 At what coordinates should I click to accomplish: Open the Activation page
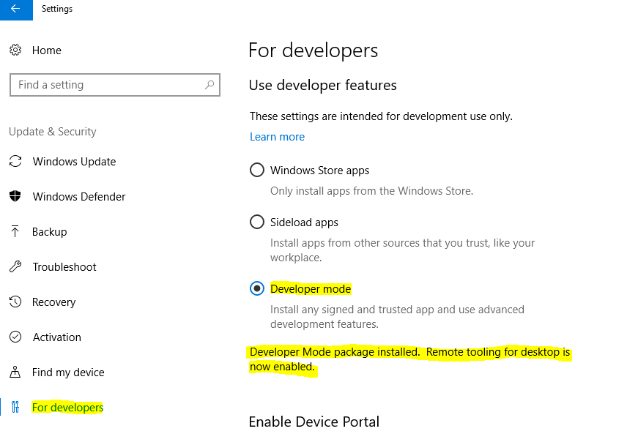pyautogui.click(x=57, y=337)
